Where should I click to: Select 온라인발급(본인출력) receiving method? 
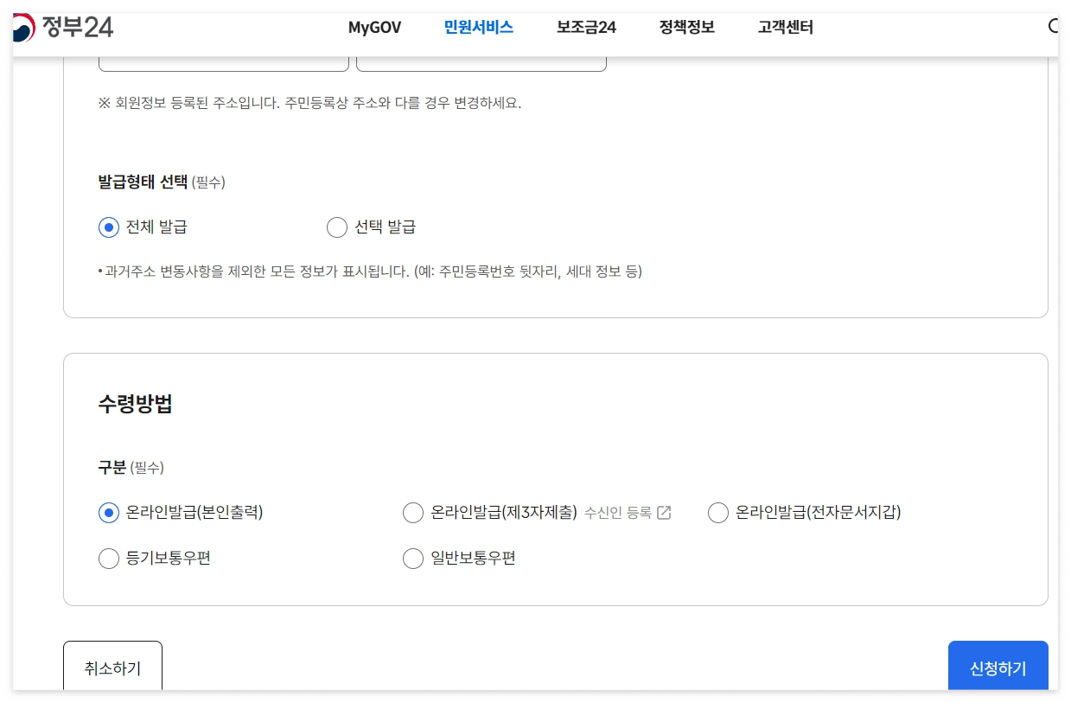click(x=108, y=512)
